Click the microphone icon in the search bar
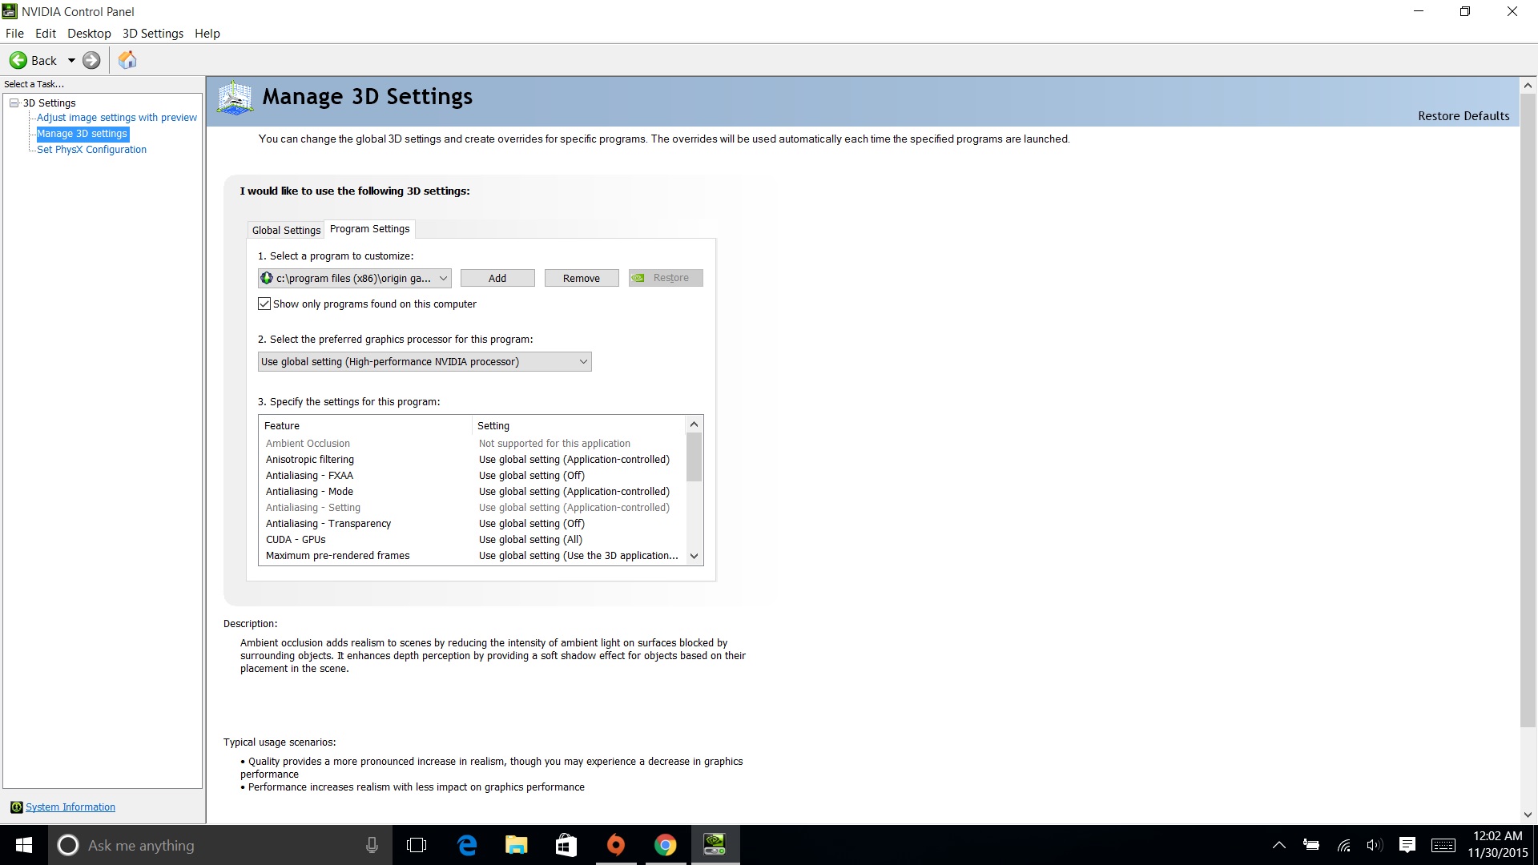This screenshot has width=1538, height=865. [371, 845]
